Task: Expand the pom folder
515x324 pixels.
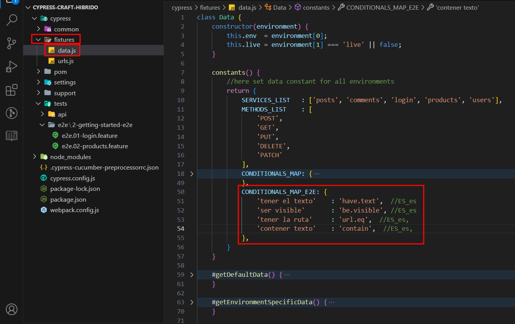Action: (x=38, y=72)
